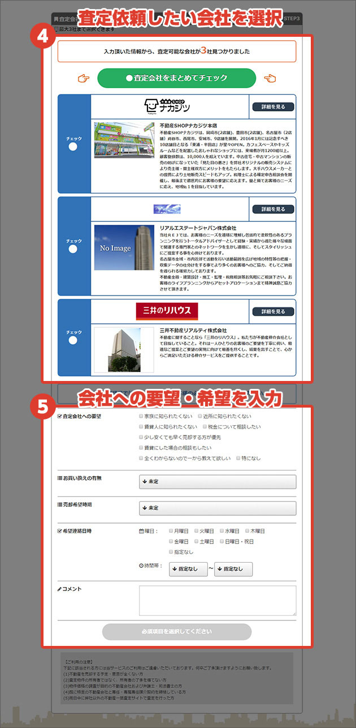Open 詳細を見る for ナカジツ
This screenshot has width=356, height=728.
coord(273,106)
